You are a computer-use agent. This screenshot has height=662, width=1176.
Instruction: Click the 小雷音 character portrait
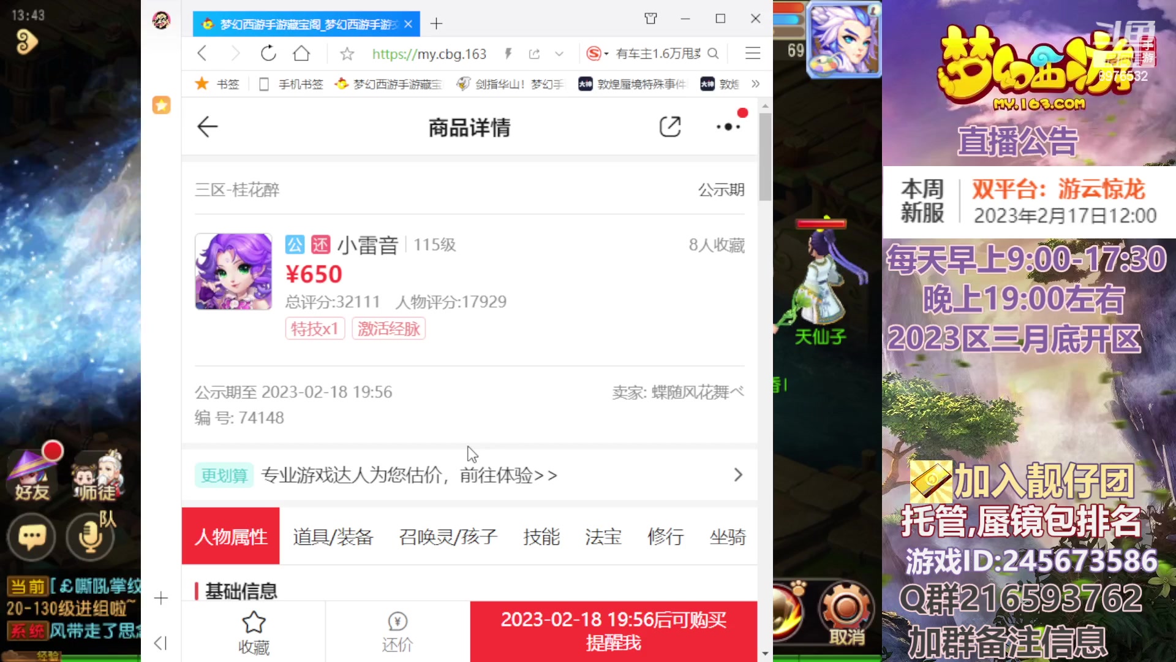[233, 272]
